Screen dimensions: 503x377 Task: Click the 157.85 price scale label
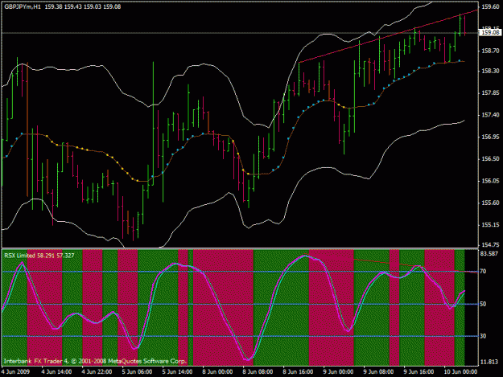click(x=490, y=93)
